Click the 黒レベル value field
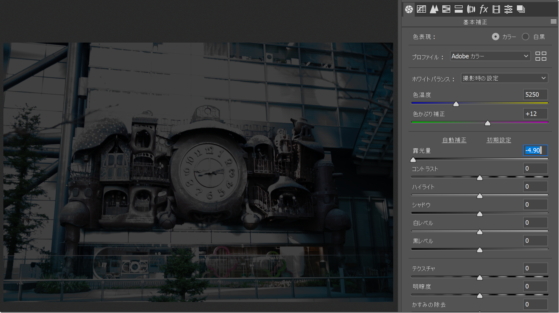The image size is (559, 313). (x=535, y=241)
